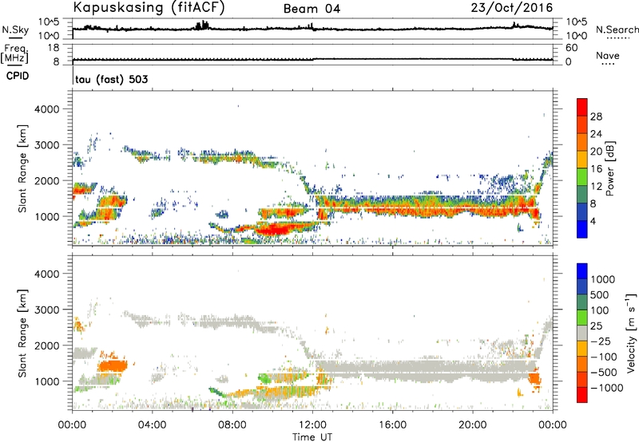Click the 28 label on the power colorbar
The image size is (639, 442).
[596, 116]
